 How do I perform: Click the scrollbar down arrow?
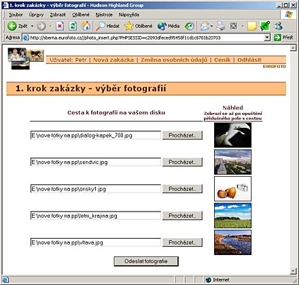(x=294, y=271)
